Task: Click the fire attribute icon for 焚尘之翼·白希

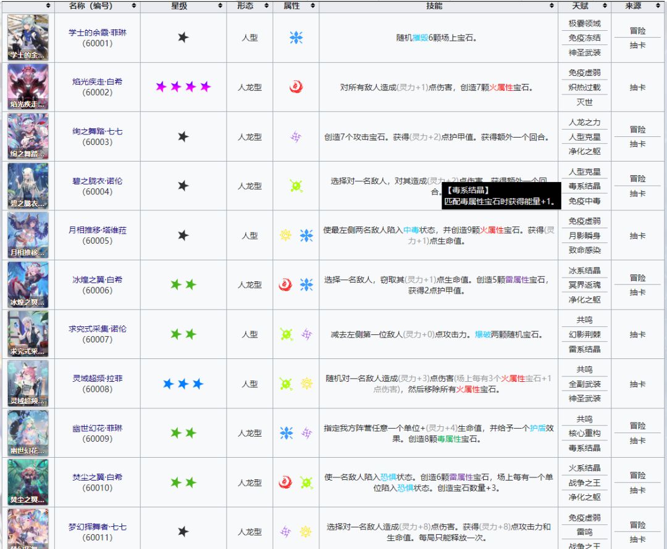Action: pyautogui.click(x=285, y=482)
